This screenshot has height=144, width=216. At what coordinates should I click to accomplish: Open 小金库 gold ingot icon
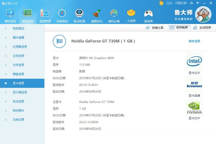pos(131,13)
